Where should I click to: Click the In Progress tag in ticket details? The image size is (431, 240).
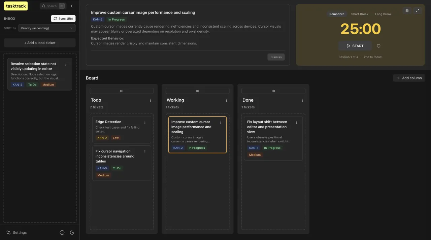point(117,20)
